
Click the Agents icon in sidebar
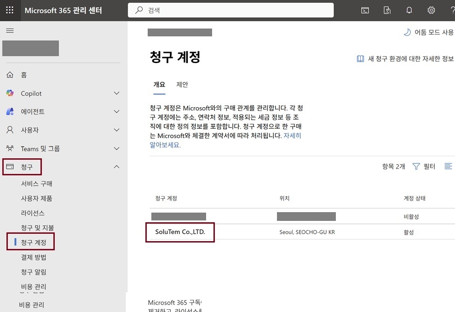coord(10,111)
